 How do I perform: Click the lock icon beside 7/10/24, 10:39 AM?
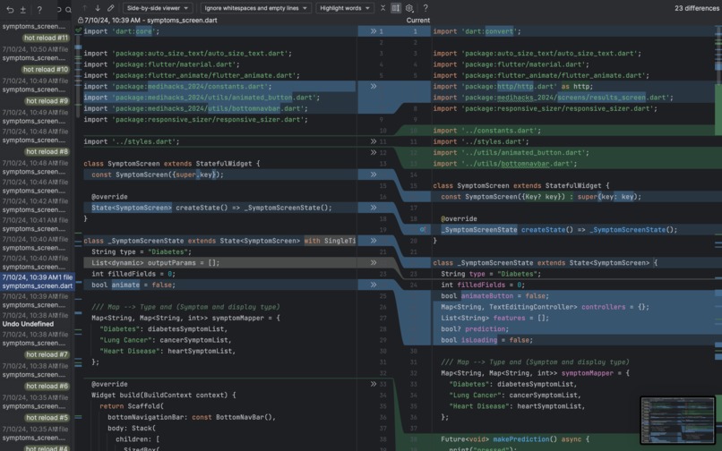(81, 21)
